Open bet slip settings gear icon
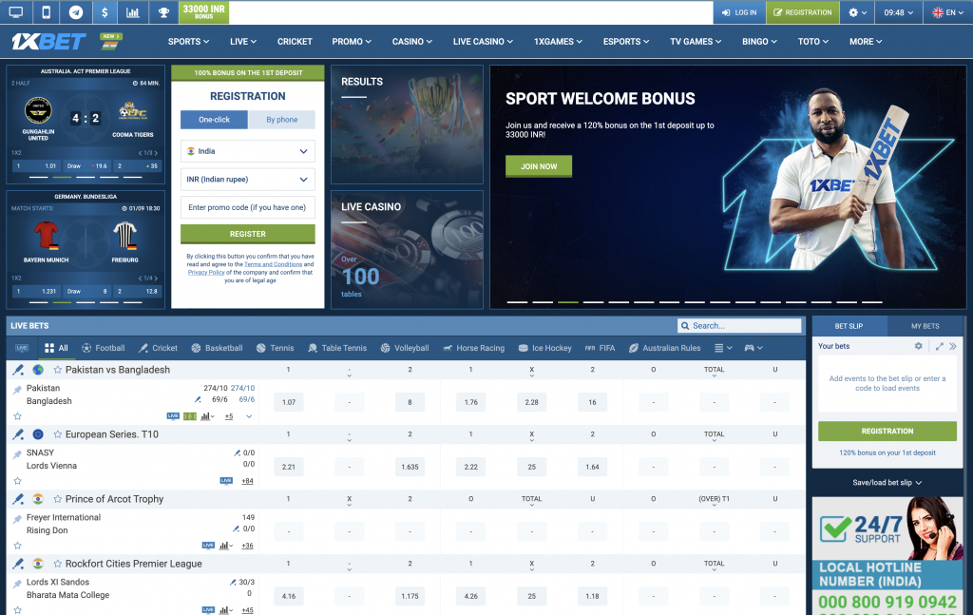The height and width of the screenshot is (615, 973). [x=919, y=347]
